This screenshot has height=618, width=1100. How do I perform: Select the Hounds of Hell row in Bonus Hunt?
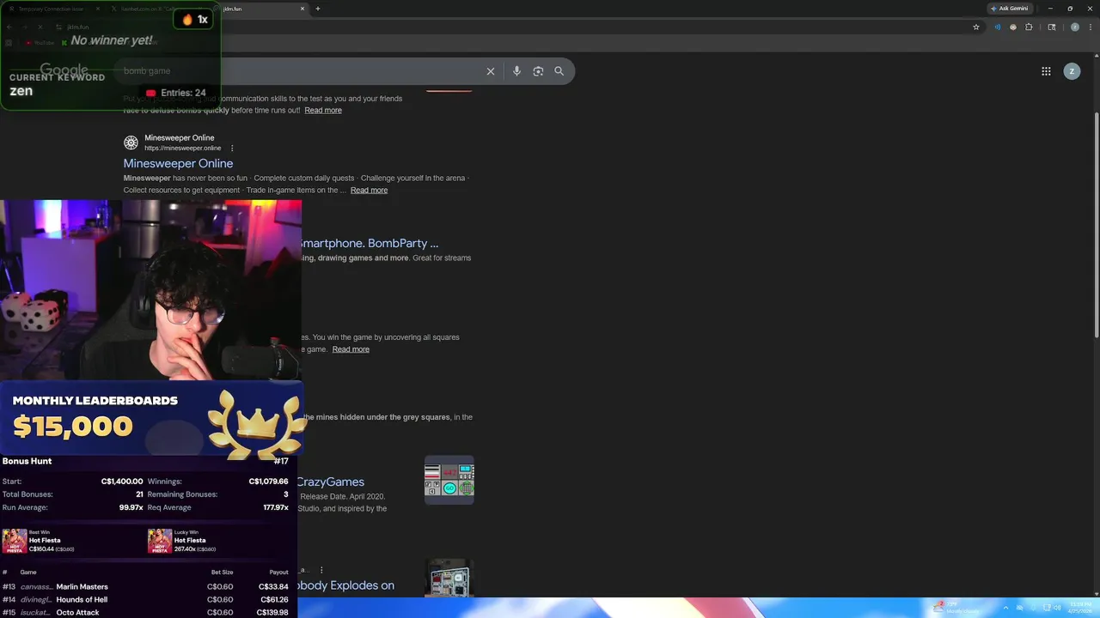(x=149, y=600)
